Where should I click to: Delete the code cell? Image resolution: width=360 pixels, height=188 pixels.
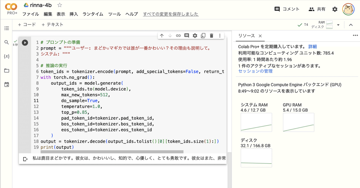click(211, 35)
